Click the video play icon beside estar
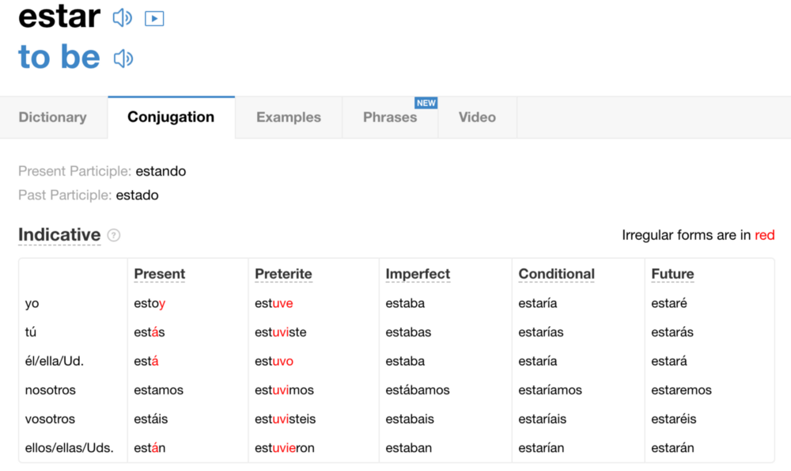 coord(154,19)
